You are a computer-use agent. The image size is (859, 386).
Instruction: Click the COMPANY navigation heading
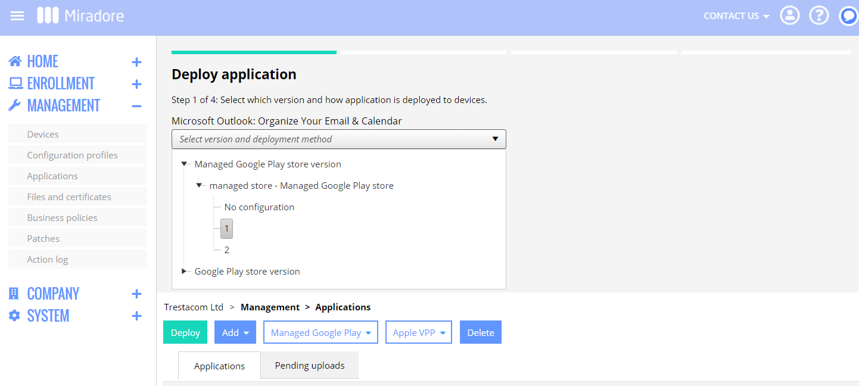53,294
